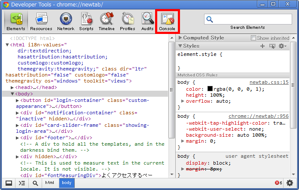Add a new style rule with plus icon

tap(262, 46)
